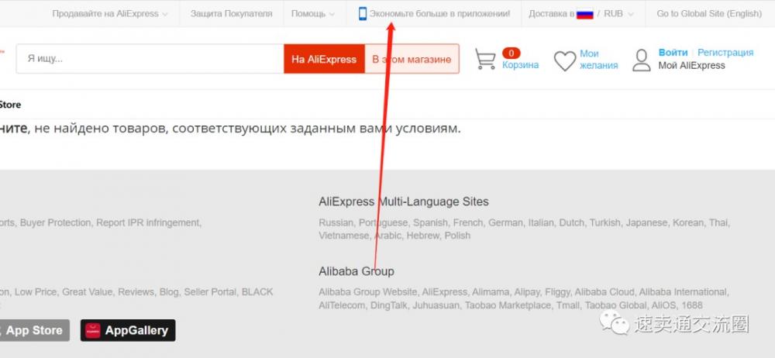Click the Войти sign-in link

pos(673,53)
